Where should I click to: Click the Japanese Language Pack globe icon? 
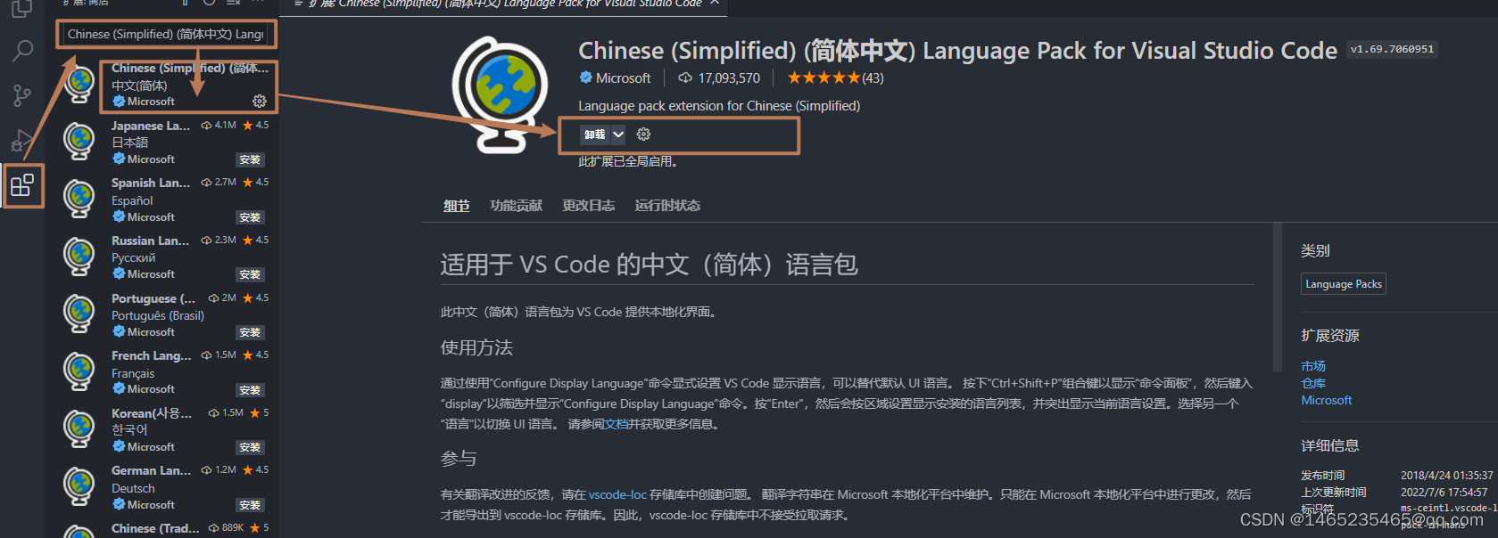[x=79, y=141]
